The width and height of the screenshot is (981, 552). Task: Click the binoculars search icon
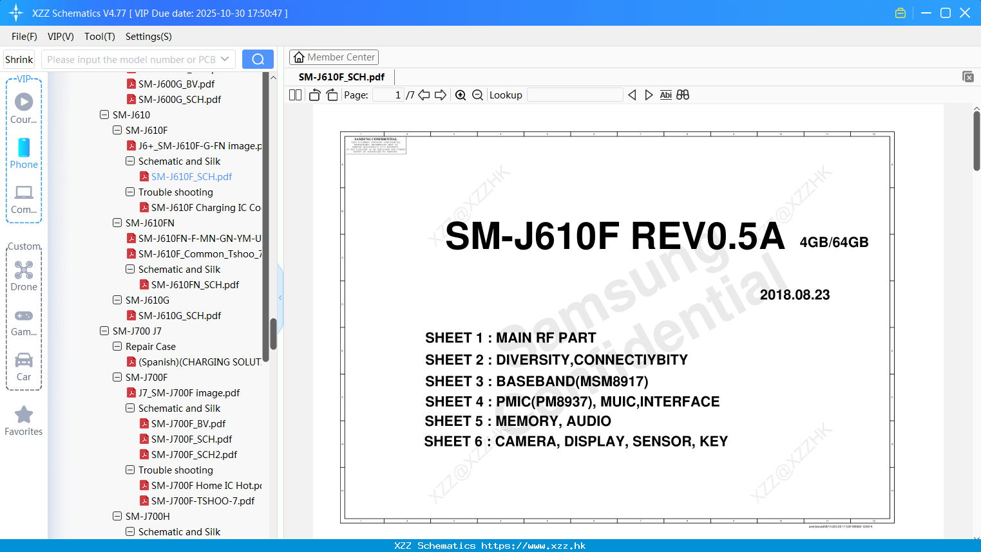click(683, 95)
